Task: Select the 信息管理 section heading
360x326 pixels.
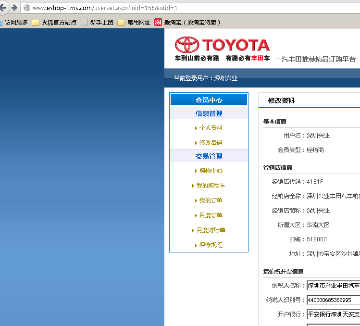Action: [209, 113]
